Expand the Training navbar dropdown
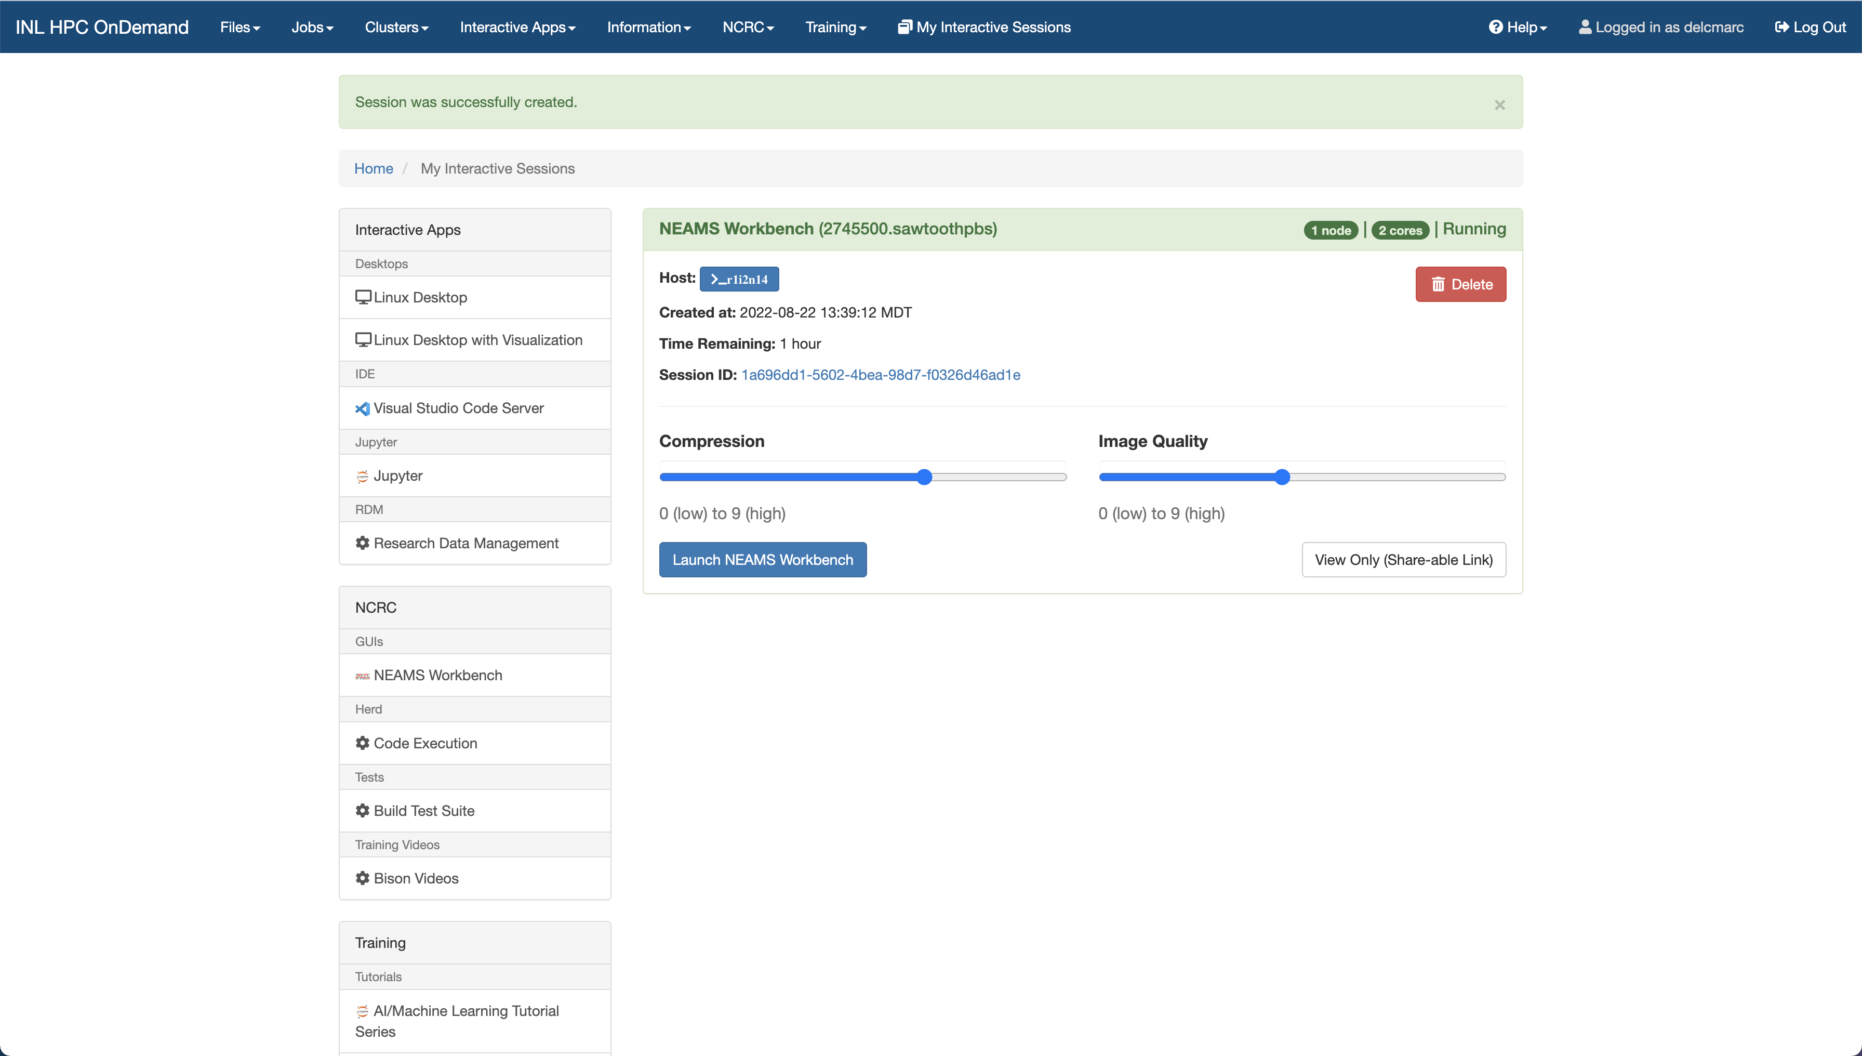 point(835,27)
